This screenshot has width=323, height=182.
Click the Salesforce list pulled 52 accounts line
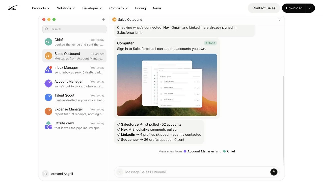(x=149, y=124)
